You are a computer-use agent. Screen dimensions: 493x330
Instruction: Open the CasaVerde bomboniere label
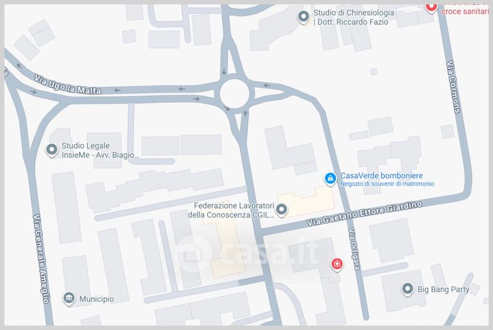pos(381,176)
